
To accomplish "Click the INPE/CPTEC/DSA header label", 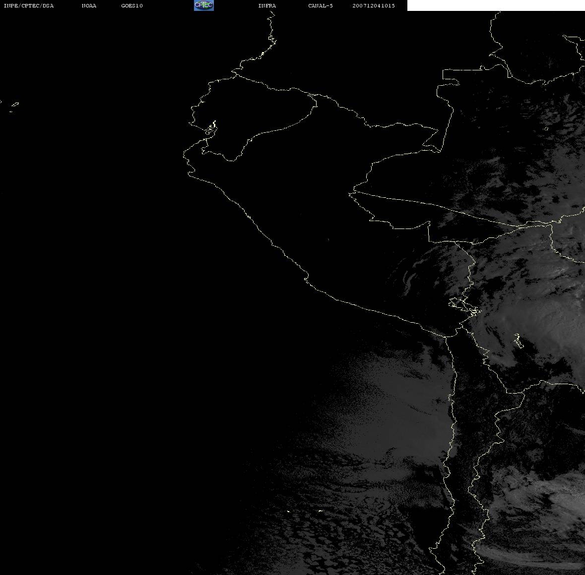I will (28, 6).
